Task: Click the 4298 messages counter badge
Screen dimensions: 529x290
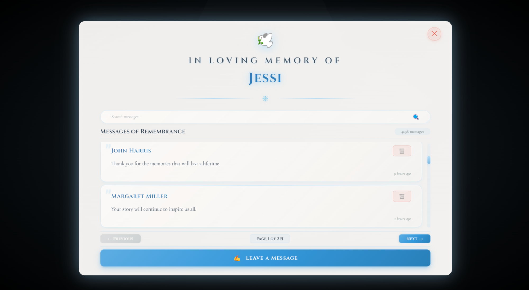Action: click(x=412, y=132)
